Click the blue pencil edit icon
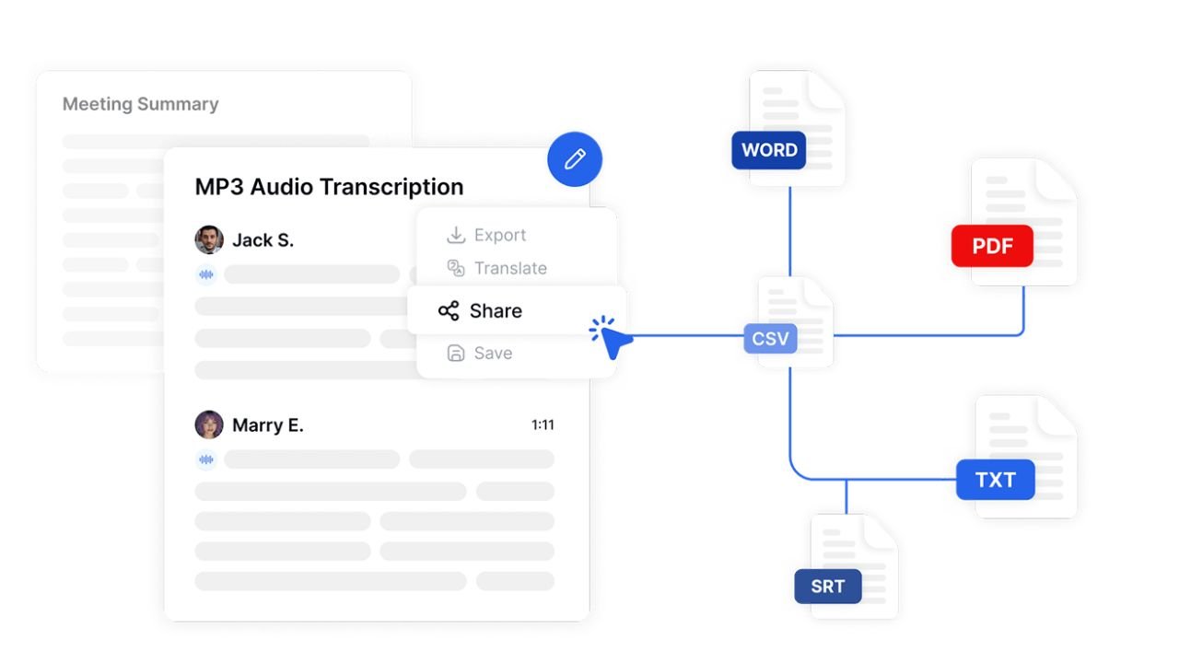 tap(575, 159)
